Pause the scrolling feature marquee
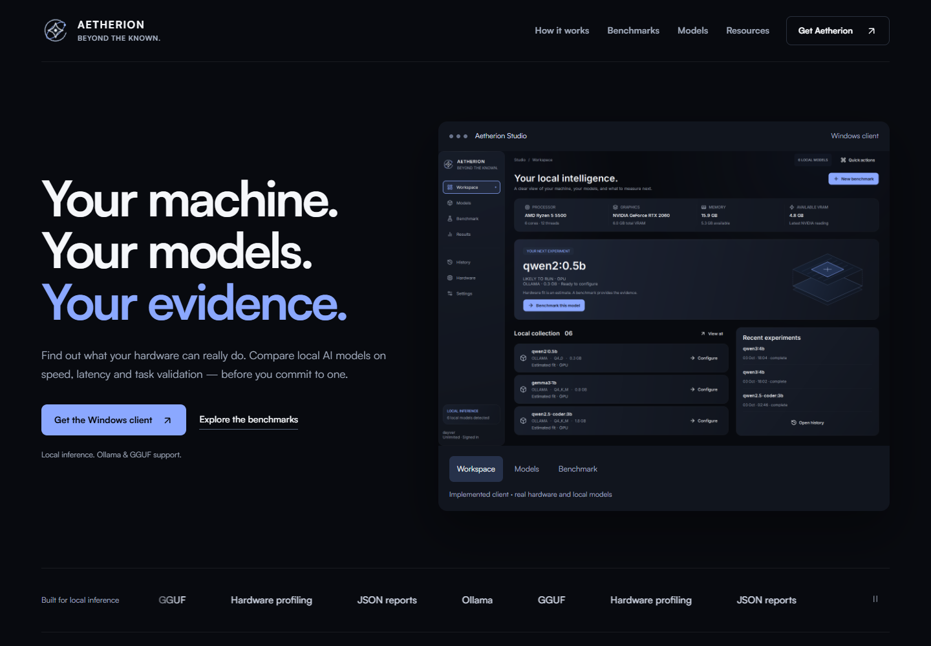 (875, 599)
